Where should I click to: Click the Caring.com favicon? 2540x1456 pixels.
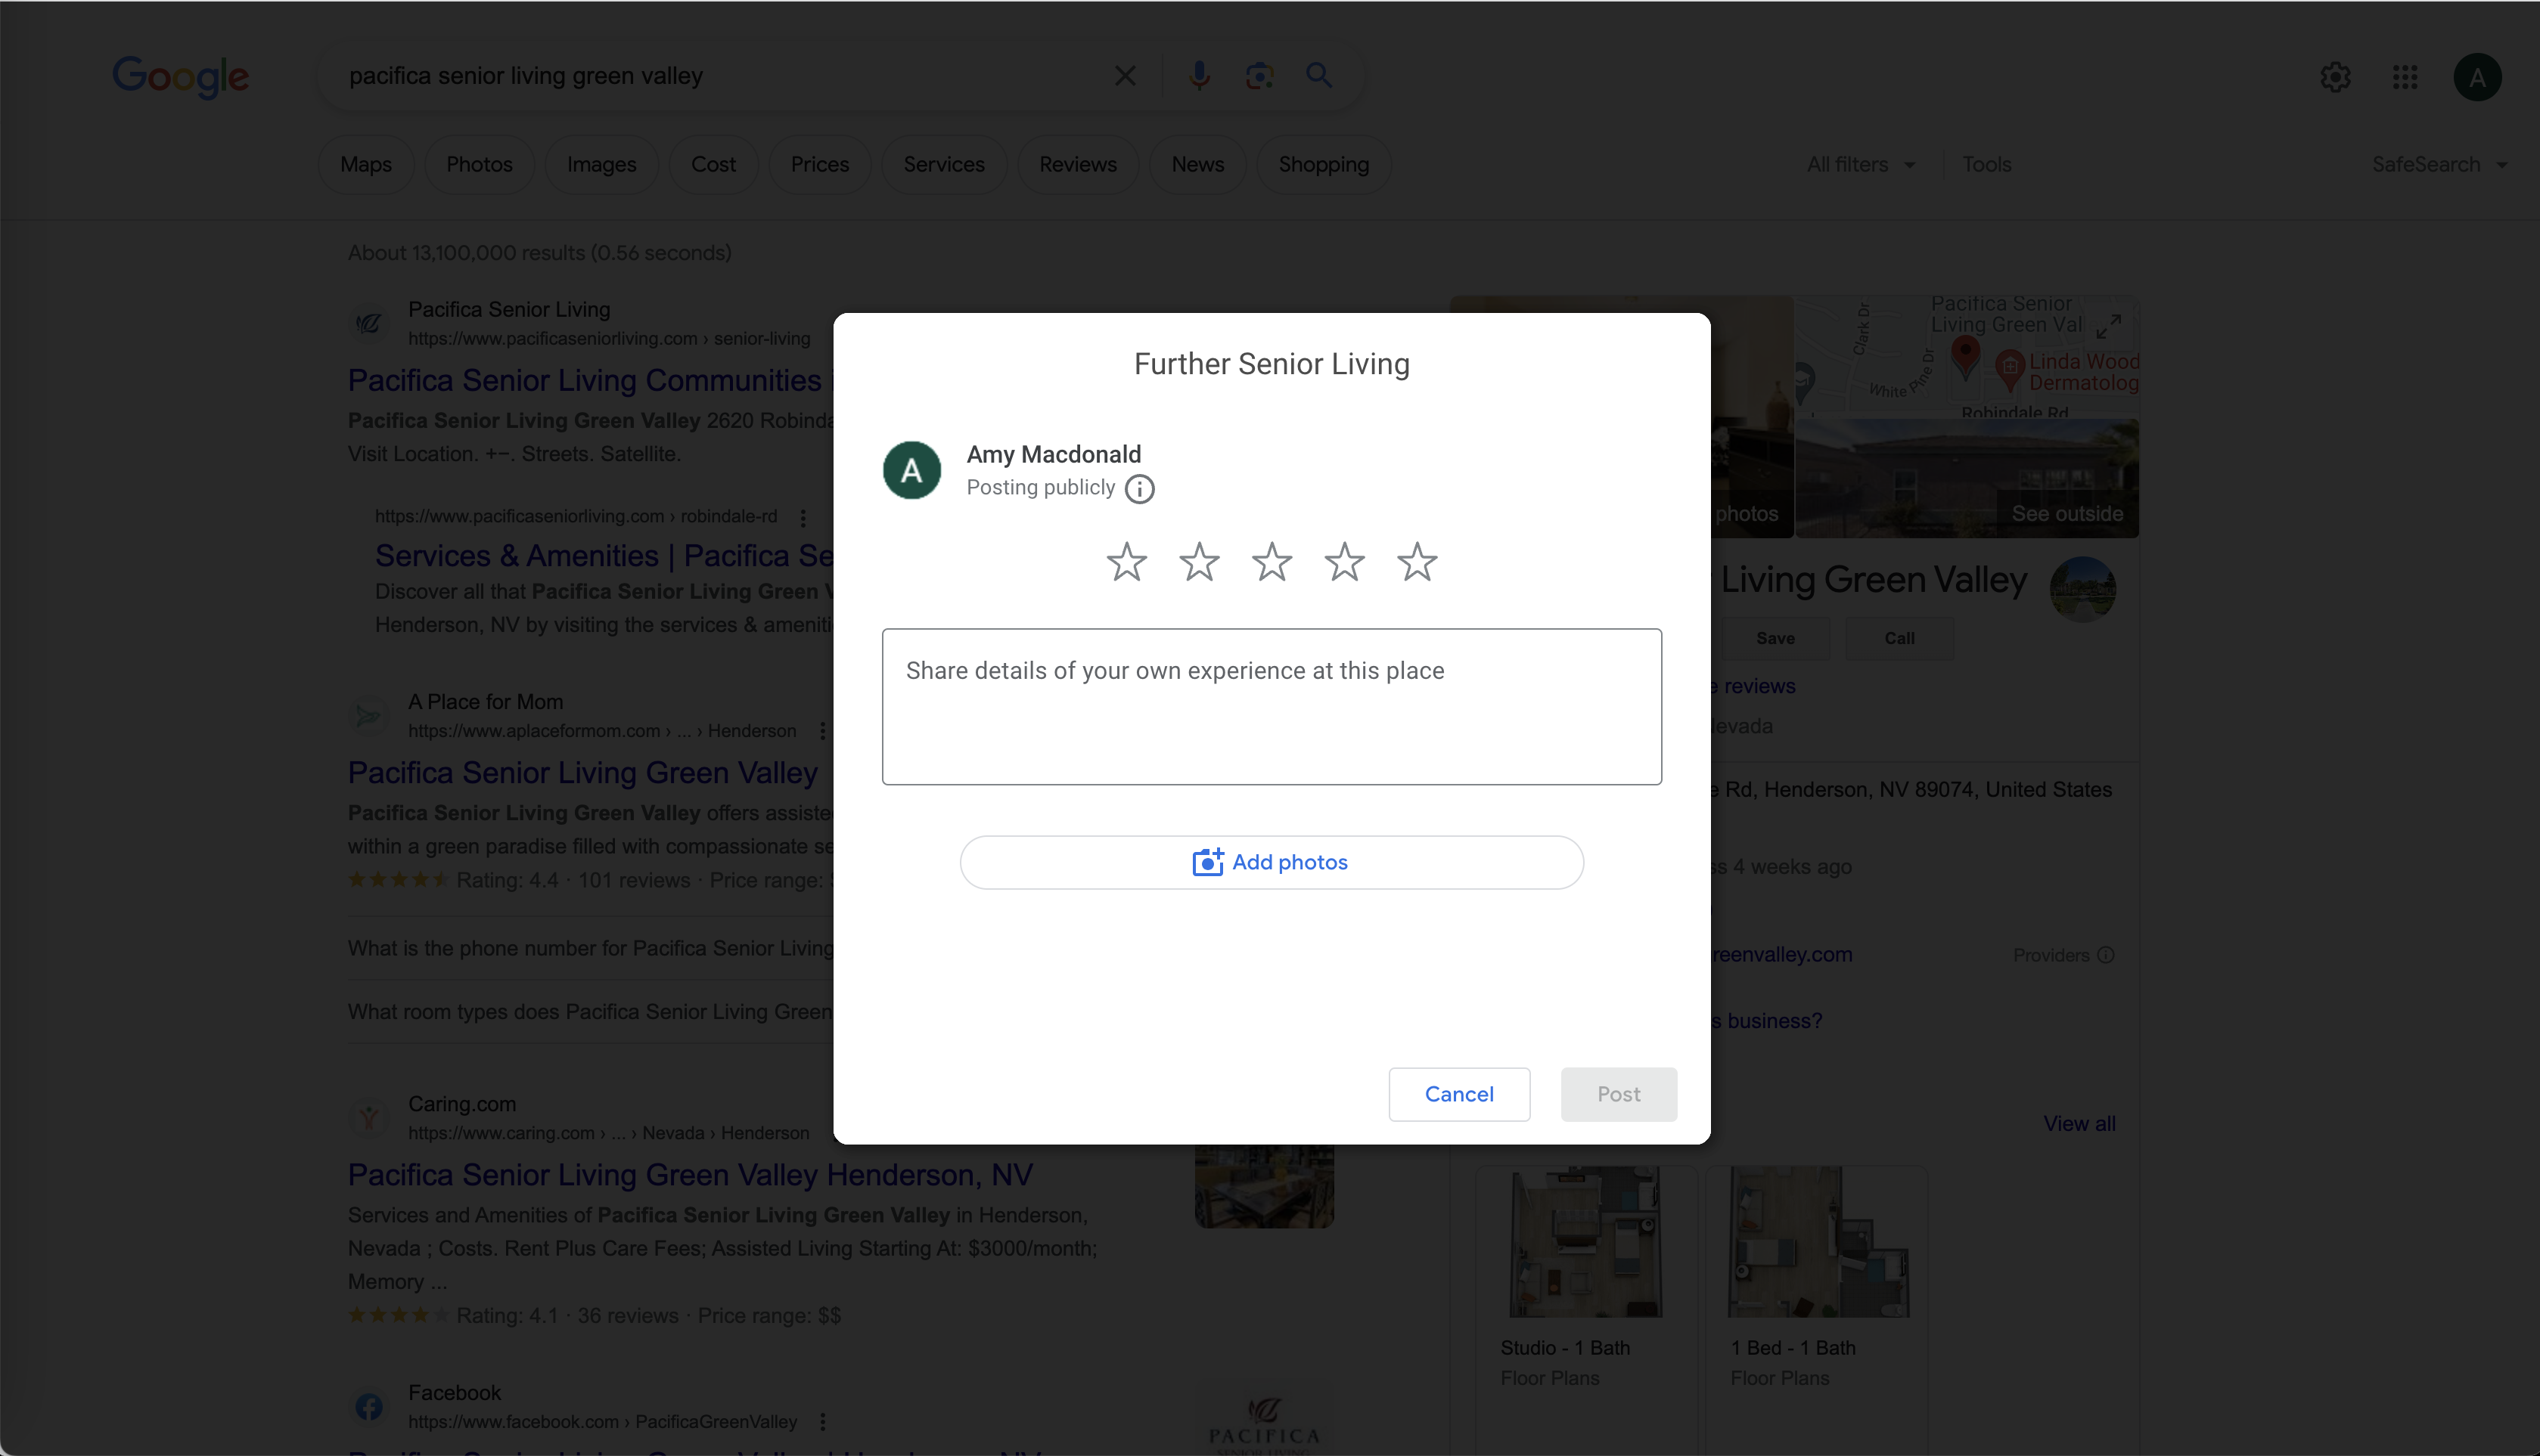(369, 1118)
